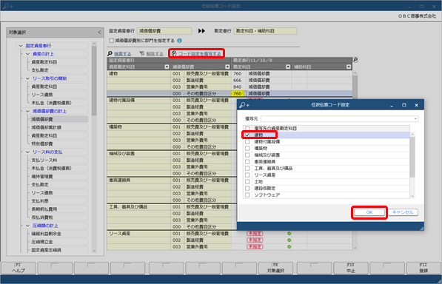Viewport: 442px width, 284px height.
Task: Click the search icon next to 検索する
Action: (110, 53)
